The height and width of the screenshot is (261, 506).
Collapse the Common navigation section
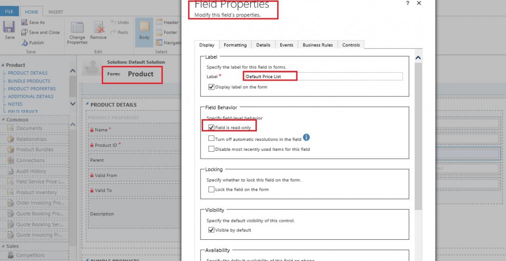point(3,120)
